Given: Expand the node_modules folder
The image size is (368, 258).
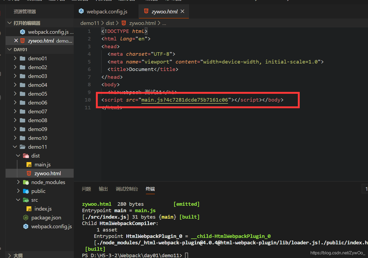Looking at the screenshot, I should 18,182.
